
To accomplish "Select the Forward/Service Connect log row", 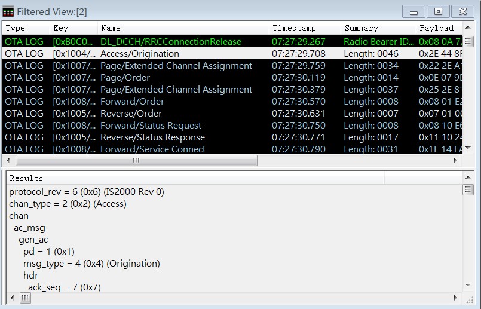I will (232, 149).
